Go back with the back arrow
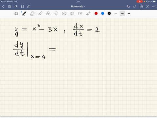Screen dimensions: 157x118 pyautogui.click(x=3, y=7)
